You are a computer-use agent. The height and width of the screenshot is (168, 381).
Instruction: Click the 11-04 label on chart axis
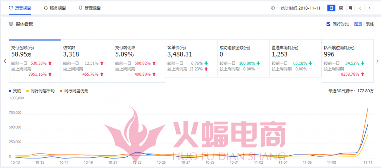click(x=283, y=162)
